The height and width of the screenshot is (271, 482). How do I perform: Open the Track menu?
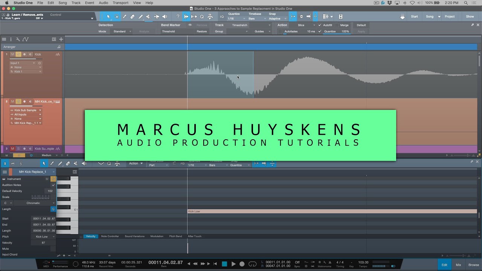pyautogui.click(x=76, y=3)
